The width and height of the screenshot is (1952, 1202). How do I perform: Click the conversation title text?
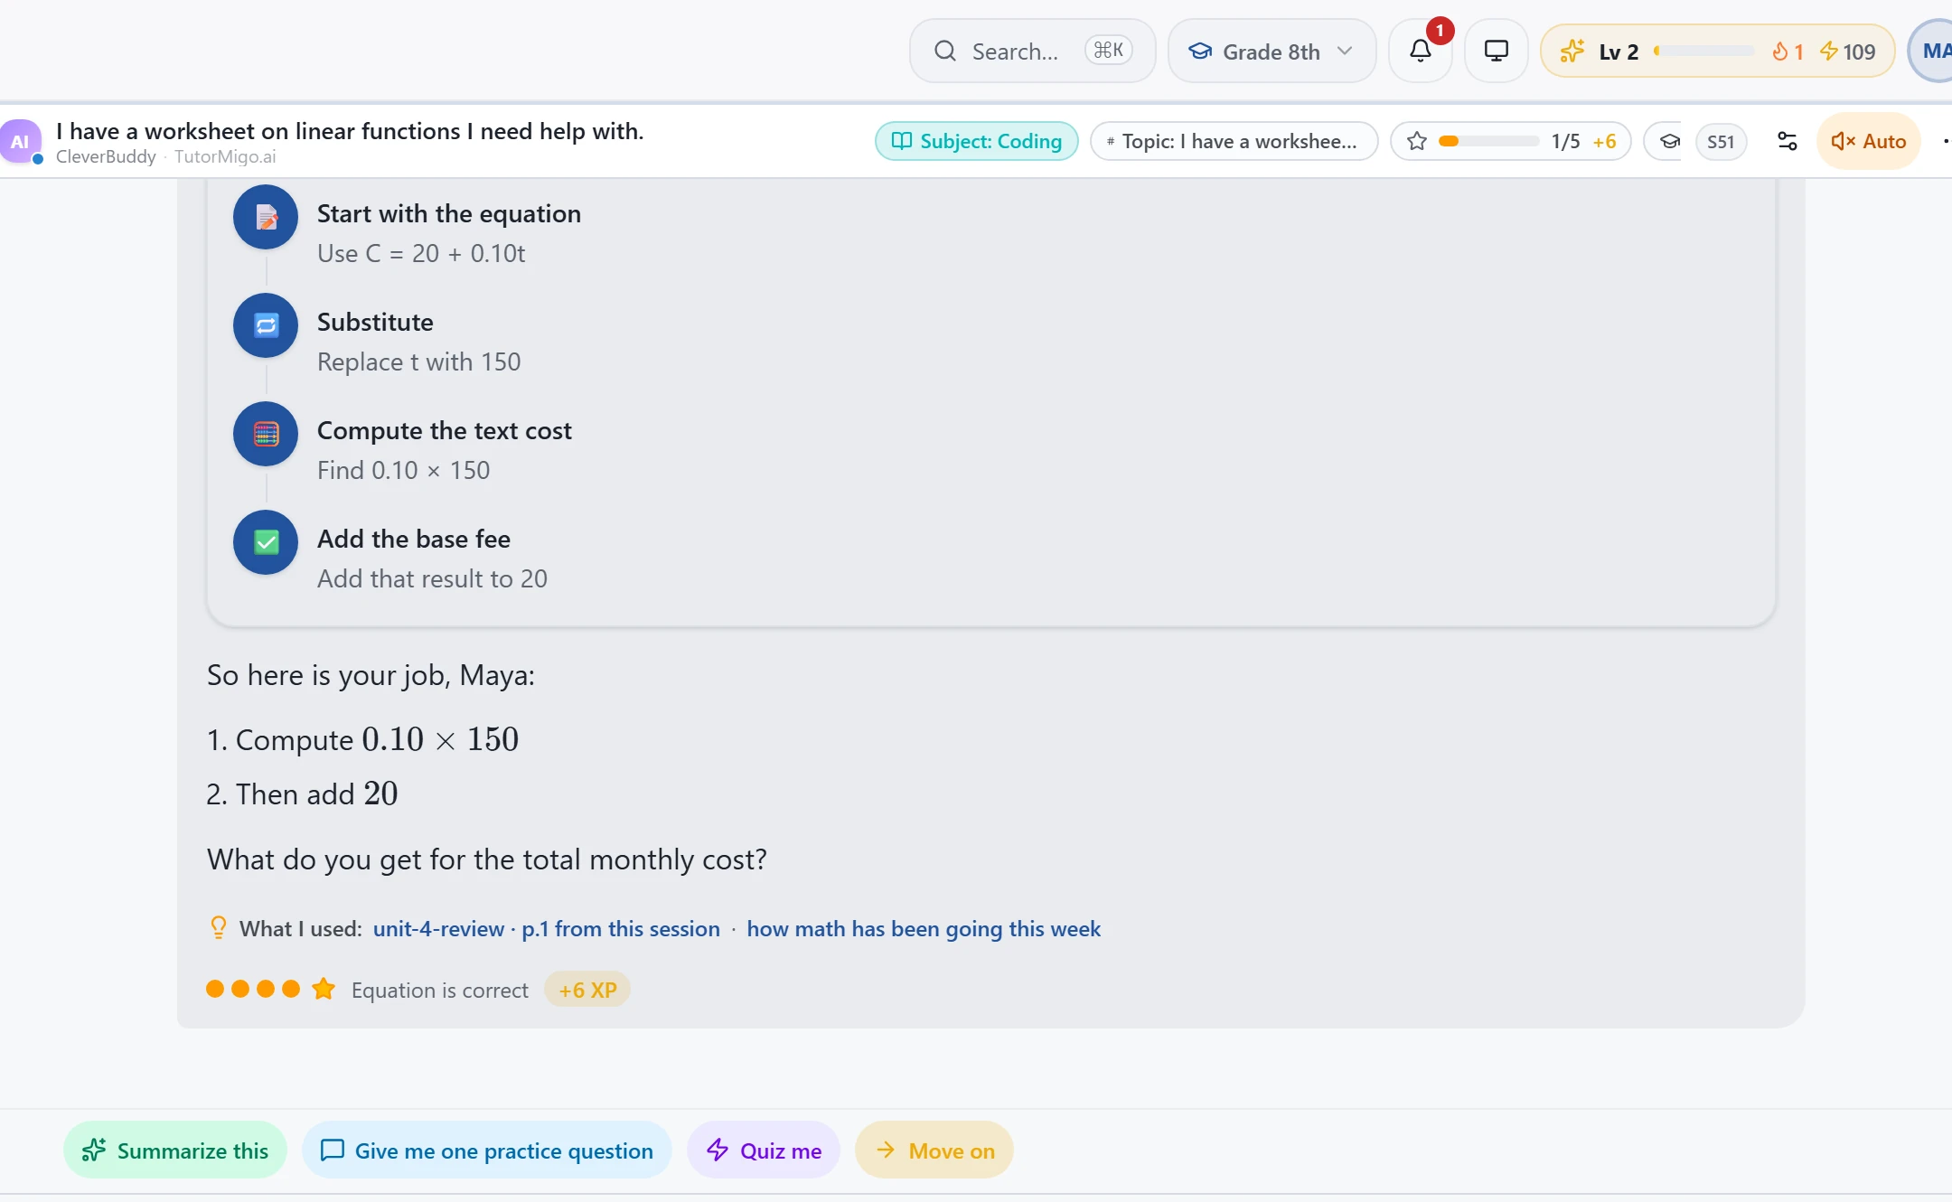[350, 131]
